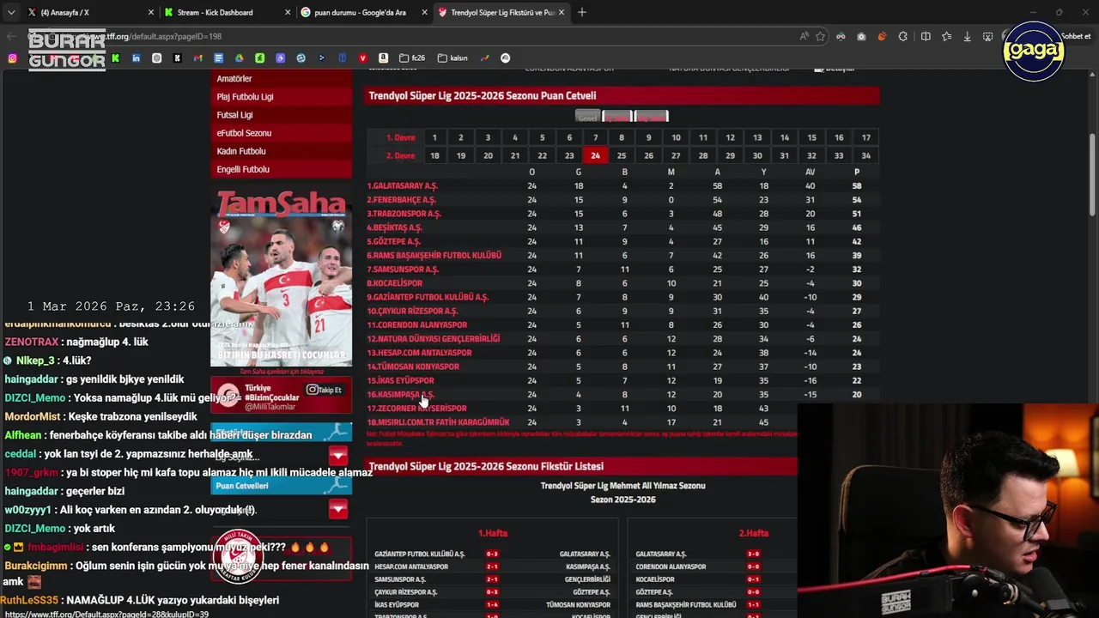
Task: Click Instagram Takip Et on Milli Takımlar banner
Action: pyautogui.click(x=325, y=390)
